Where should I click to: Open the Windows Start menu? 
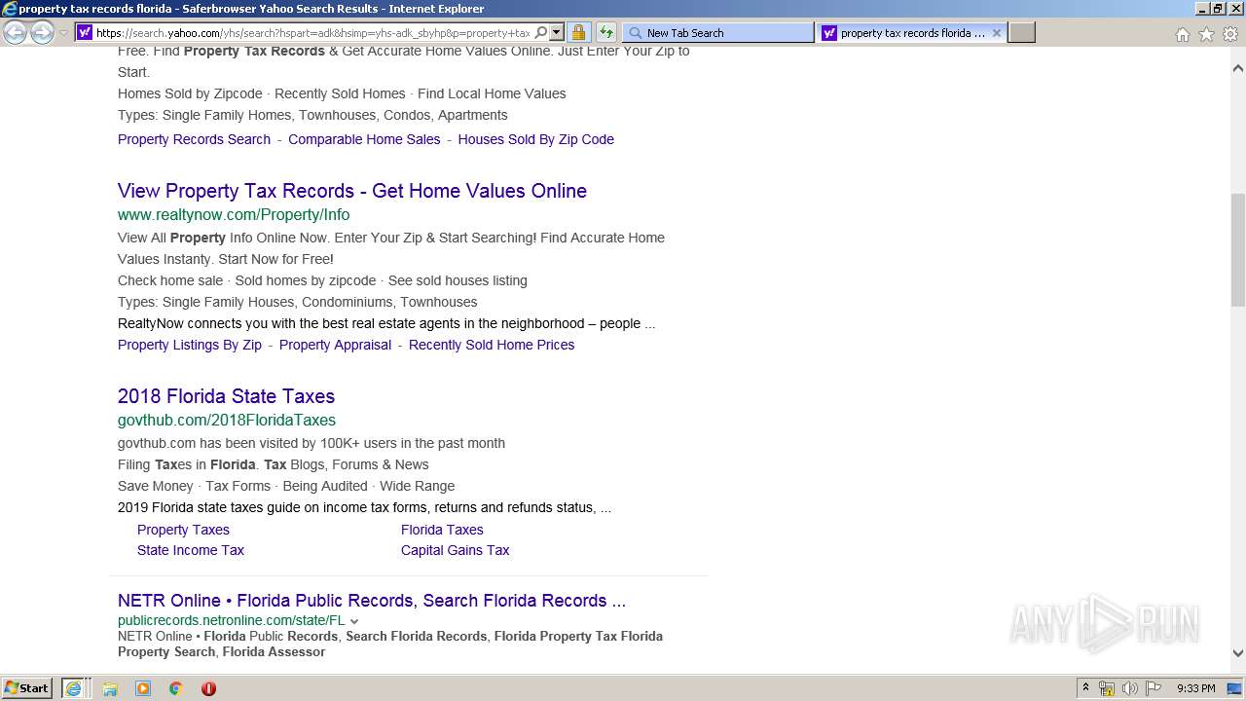point(27,687)
